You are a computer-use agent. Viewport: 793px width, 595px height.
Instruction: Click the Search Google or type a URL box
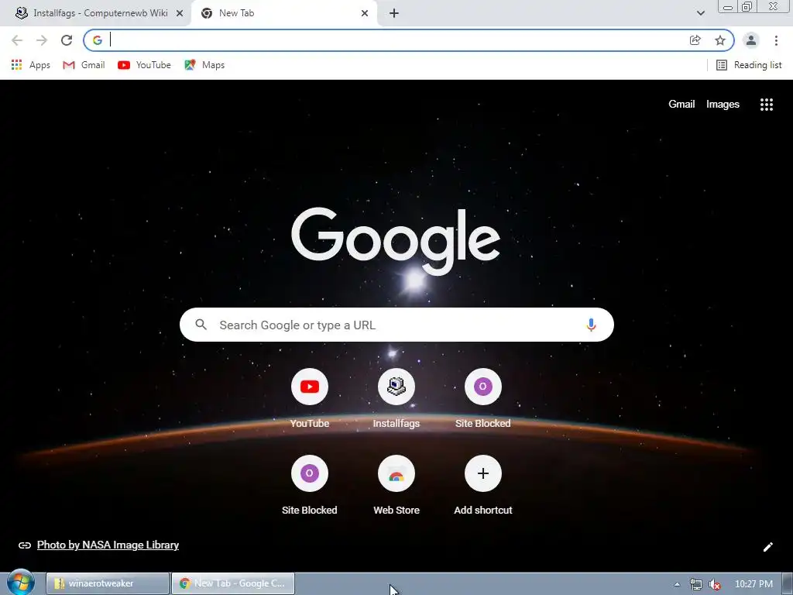(x=396, y=325)
